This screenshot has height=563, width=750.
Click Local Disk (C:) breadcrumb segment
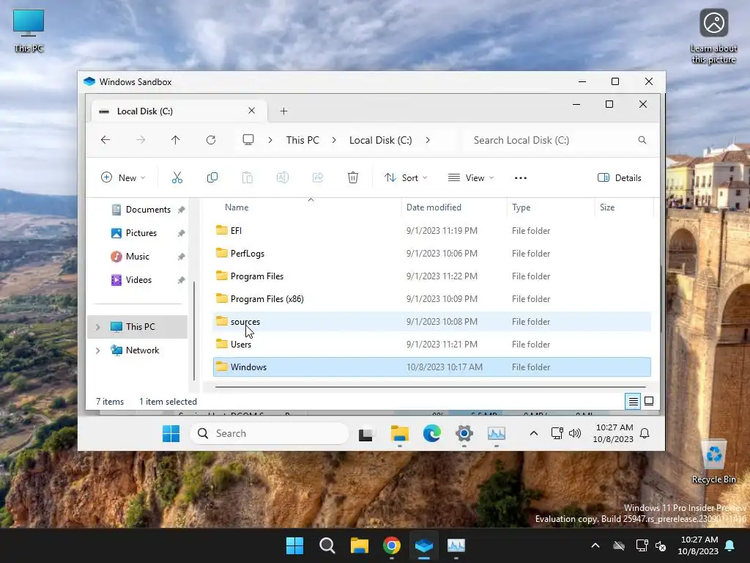[380, 140]
